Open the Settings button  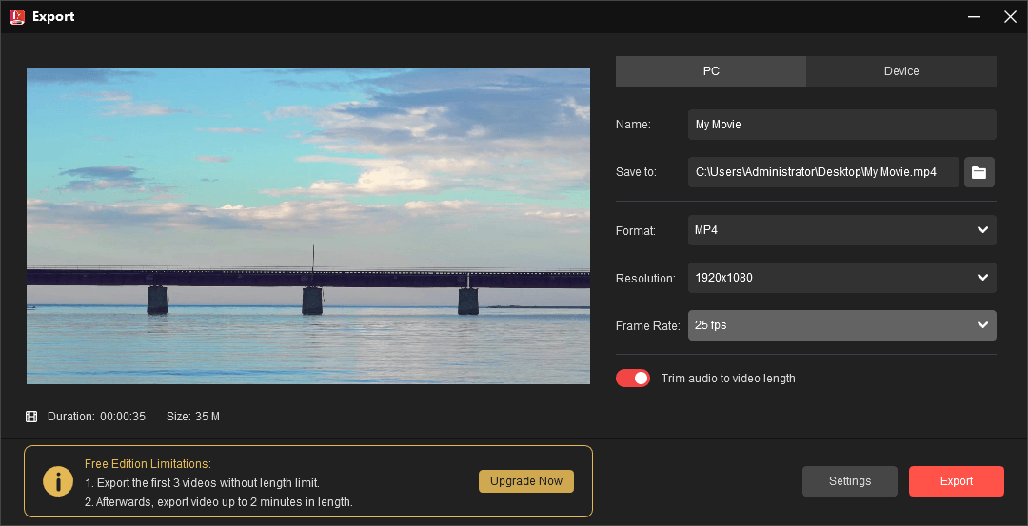(x=850, y=480)
